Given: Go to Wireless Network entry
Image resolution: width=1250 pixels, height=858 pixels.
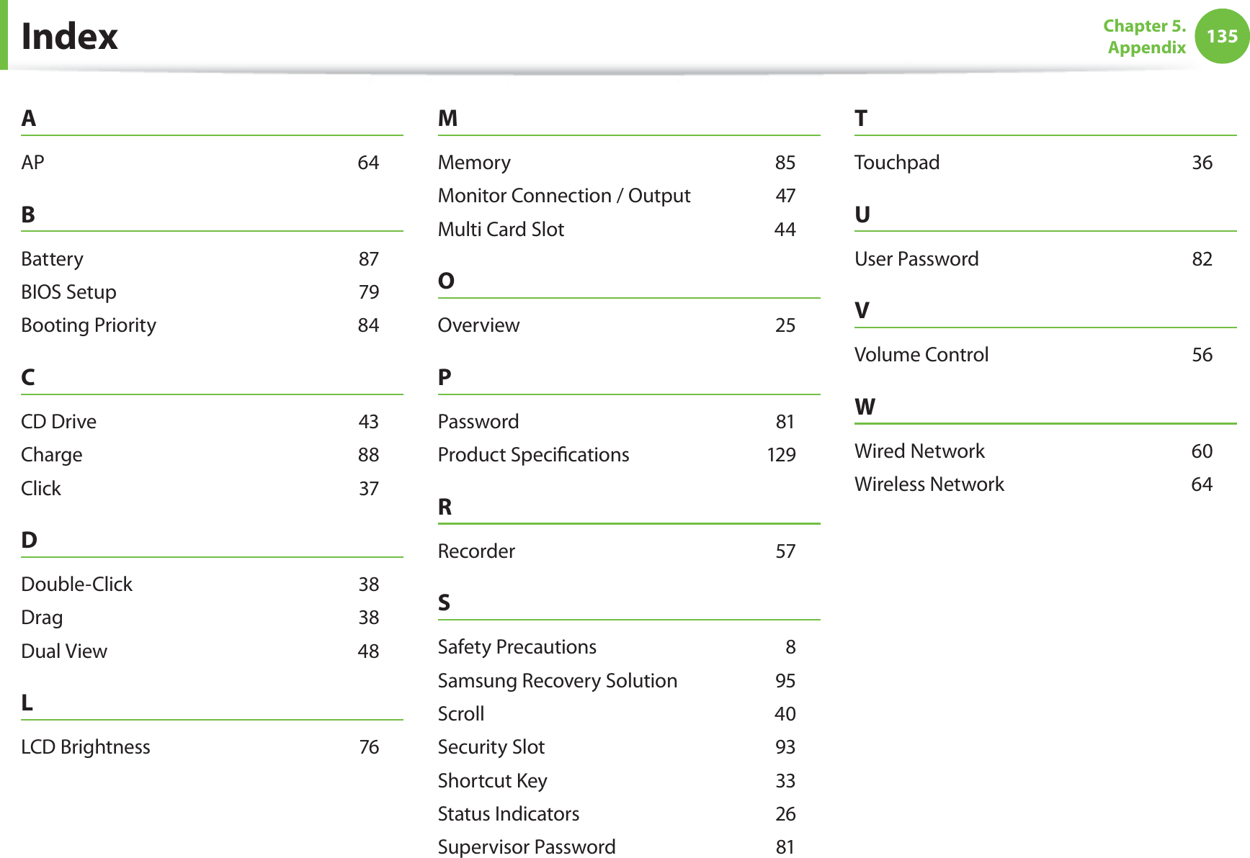Looking at the screenshot, I should (x=929, y=484).
